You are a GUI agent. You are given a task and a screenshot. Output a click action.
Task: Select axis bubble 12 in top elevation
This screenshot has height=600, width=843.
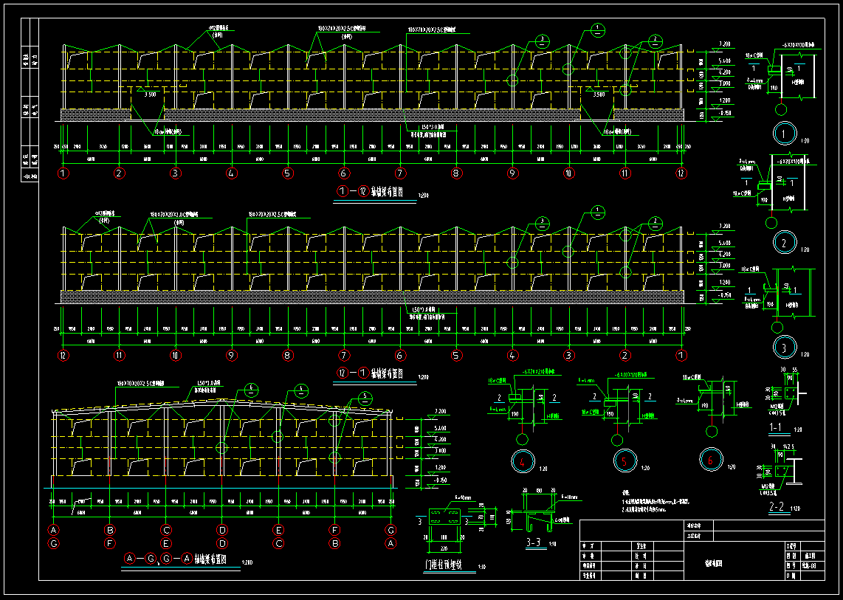pos(681,174)
